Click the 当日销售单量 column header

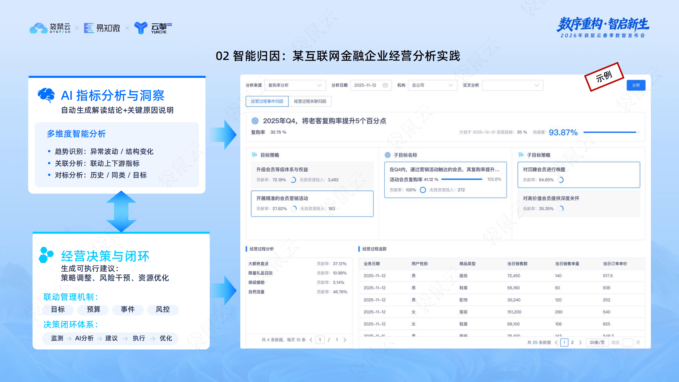pos(567,264)
